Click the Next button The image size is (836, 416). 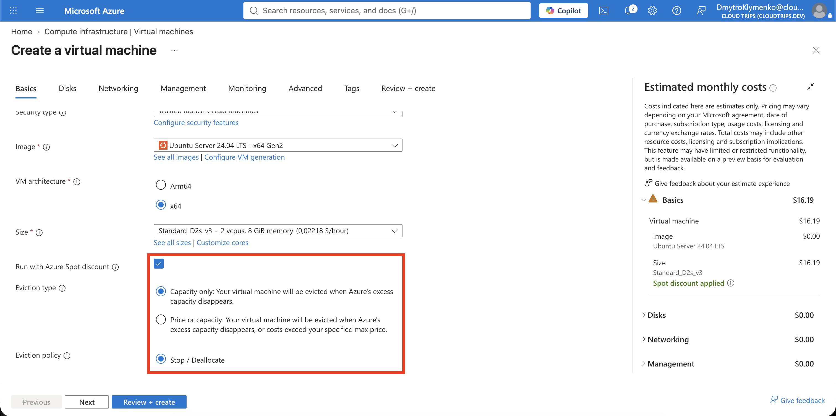point(87,402)
